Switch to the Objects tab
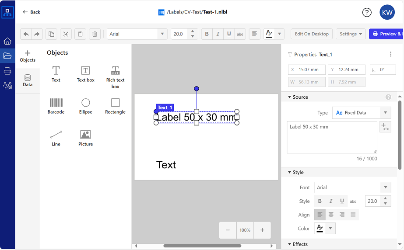The image size is (404, 250). [28, 56]
